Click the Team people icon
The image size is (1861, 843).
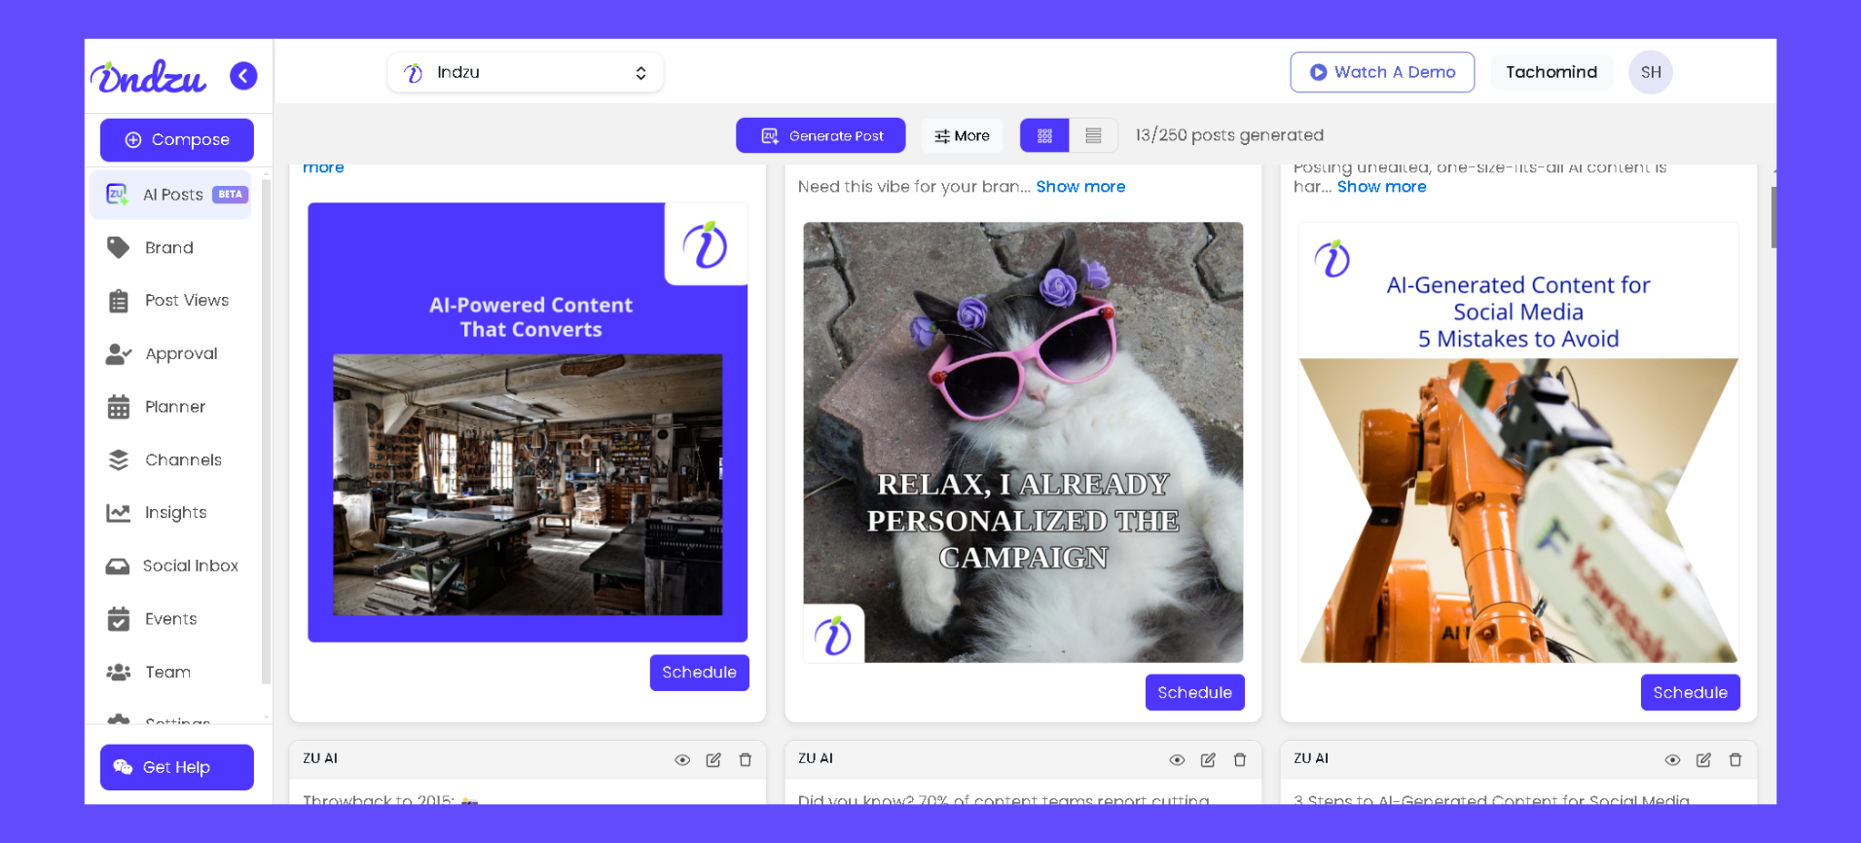pos(119,673)
